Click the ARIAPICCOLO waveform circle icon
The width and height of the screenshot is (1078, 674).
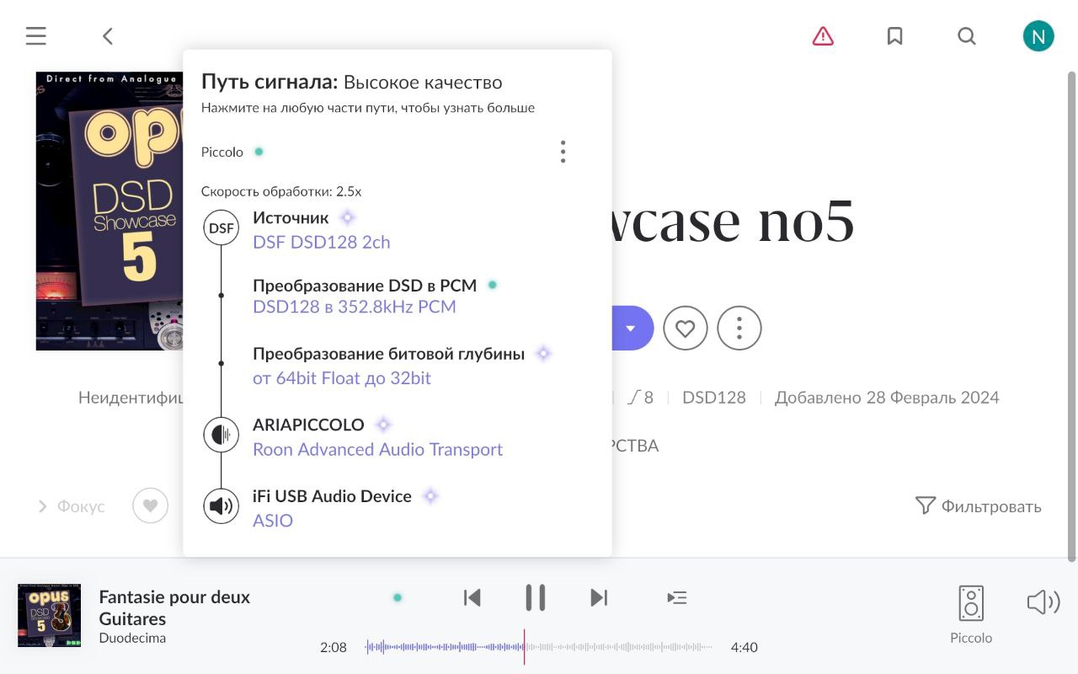click(221, 435)
